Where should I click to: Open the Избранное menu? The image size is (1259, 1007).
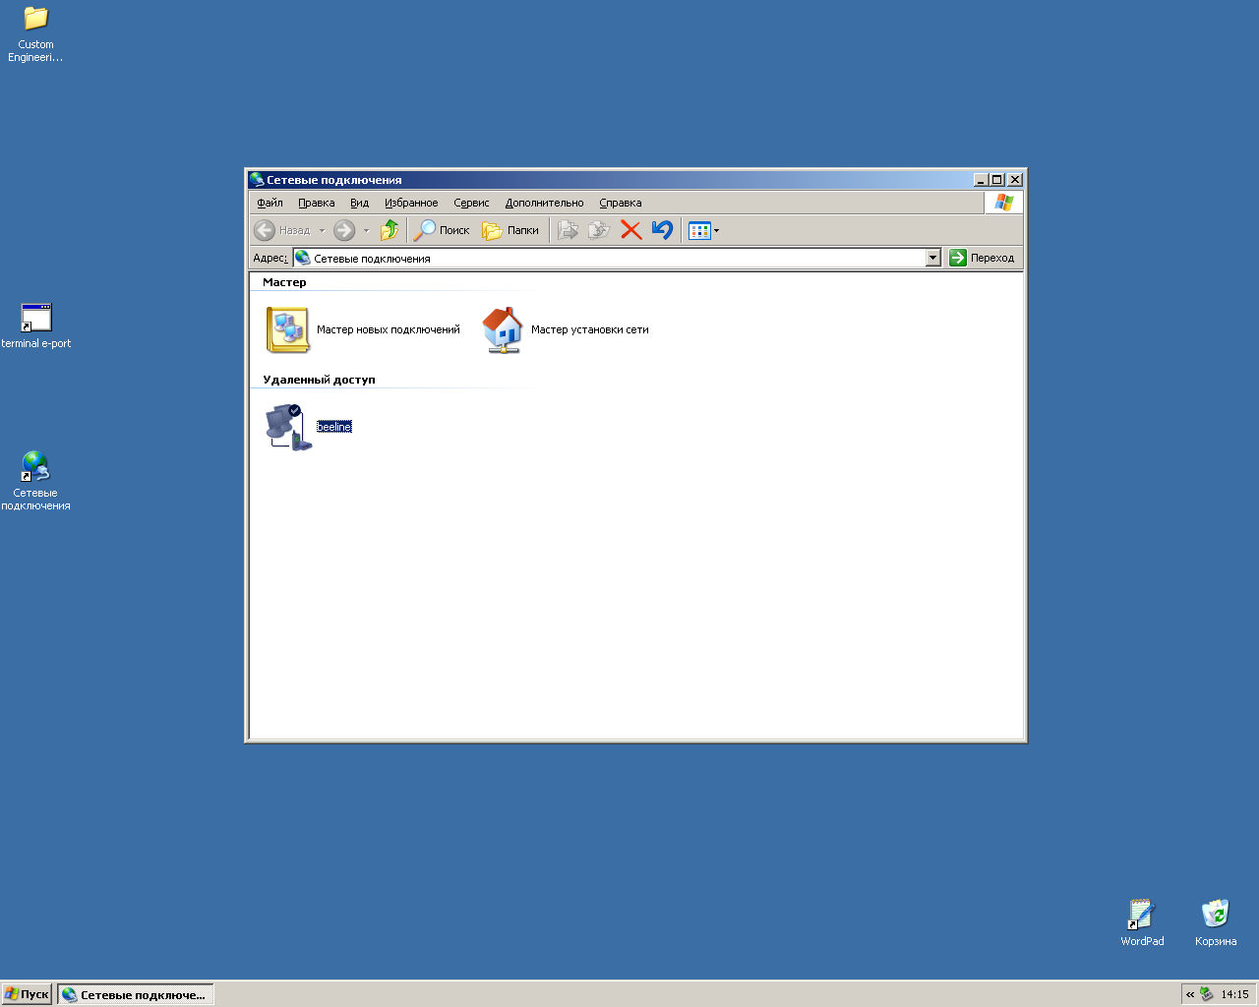click(x=411, y=203)
